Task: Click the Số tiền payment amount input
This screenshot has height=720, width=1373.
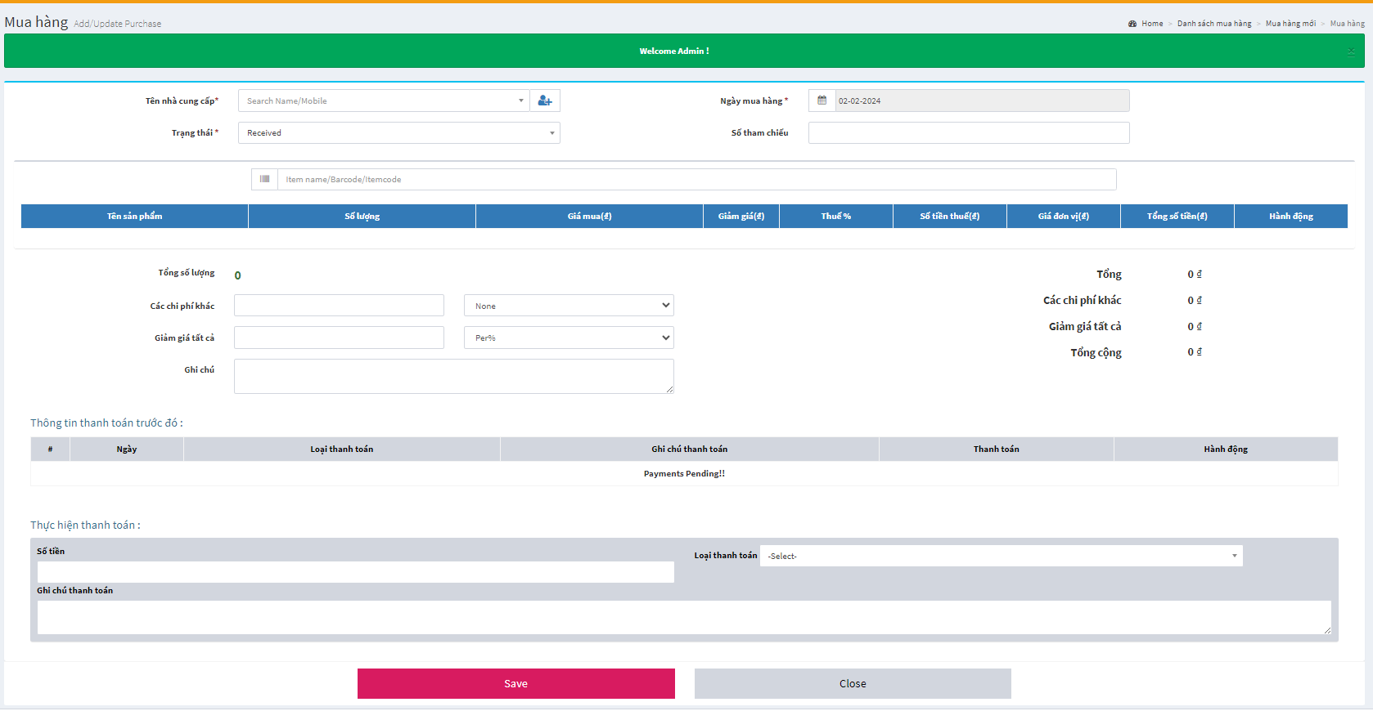Action: point(356,572)
